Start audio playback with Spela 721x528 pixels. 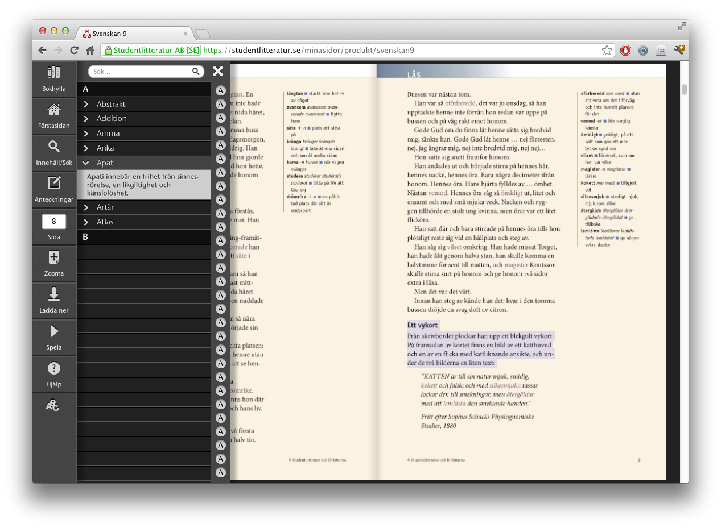pyautogui.click(x=53, y=337)
